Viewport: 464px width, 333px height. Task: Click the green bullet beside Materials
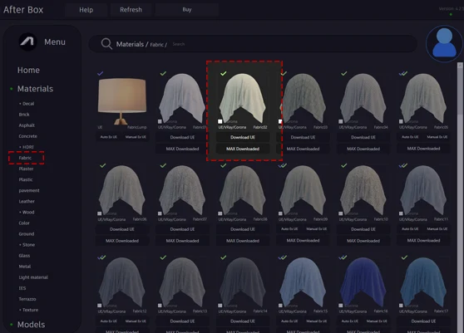click(x=12, y=89)
